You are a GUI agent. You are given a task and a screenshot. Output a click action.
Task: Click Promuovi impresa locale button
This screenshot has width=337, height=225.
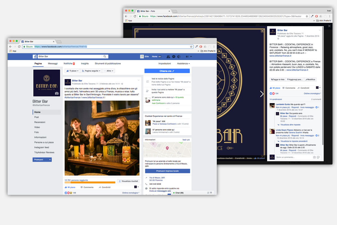point(168,171)
